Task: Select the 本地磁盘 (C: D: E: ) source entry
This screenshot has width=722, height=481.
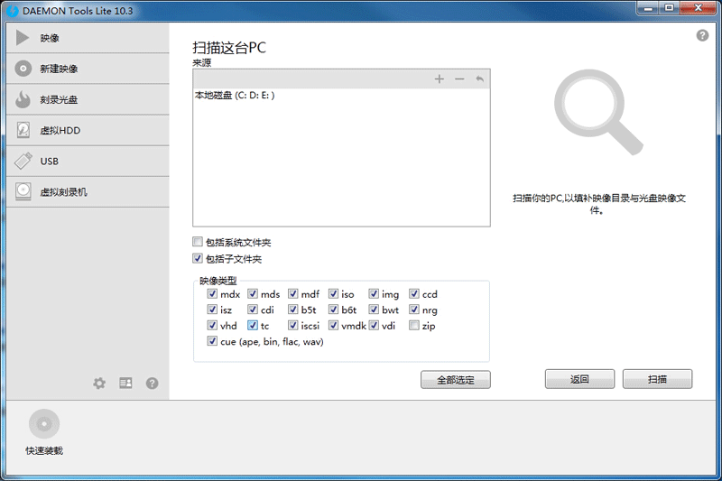Action: point(341,96)
